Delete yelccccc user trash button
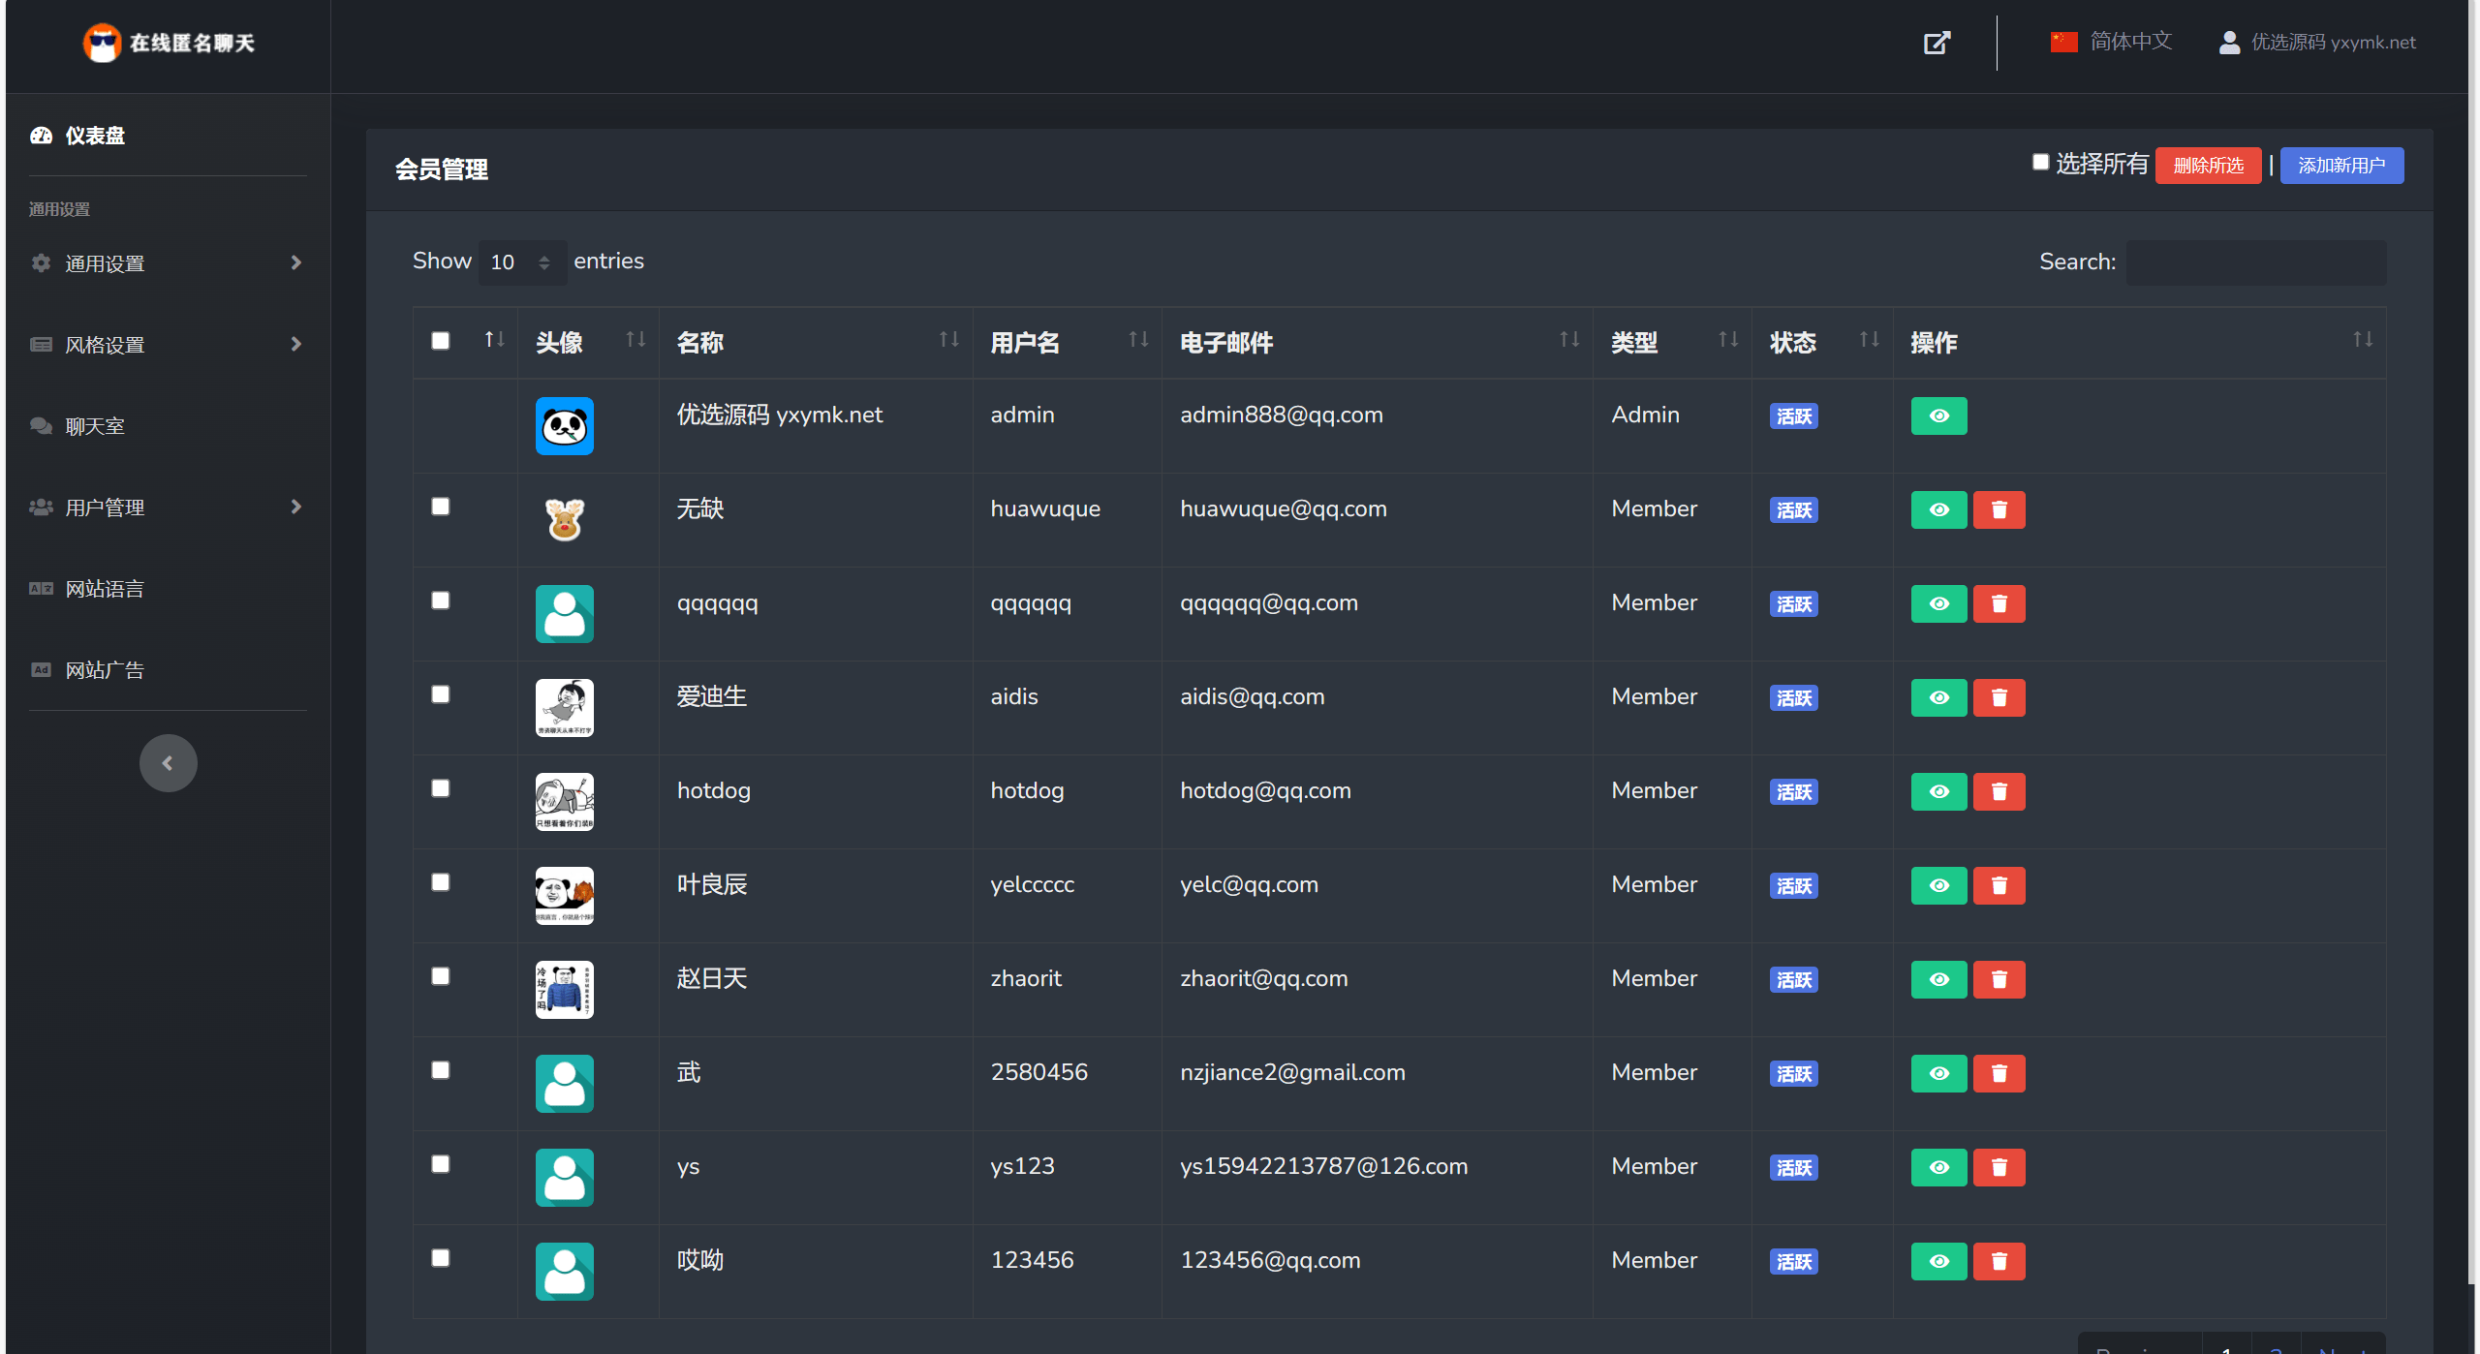2480x1354 pixels. point(1998,885)
